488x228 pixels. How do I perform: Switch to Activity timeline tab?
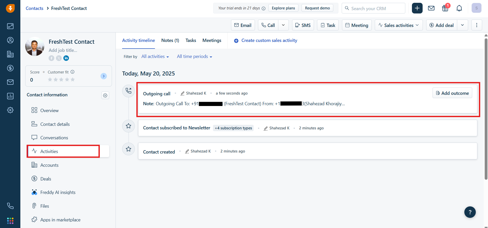pos(138,40)
